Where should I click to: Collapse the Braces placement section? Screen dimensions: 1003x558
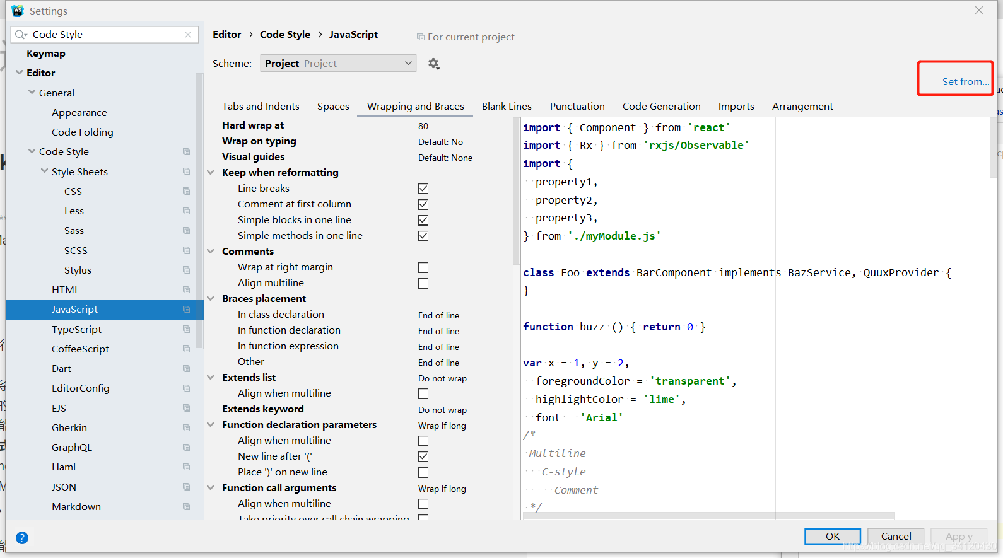pyautogui.click(x=211, y=299)
